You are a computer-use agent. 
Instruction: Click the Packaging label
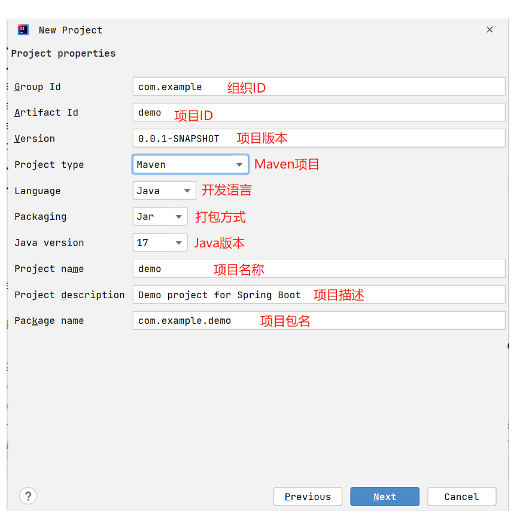[x=40, y=217]
